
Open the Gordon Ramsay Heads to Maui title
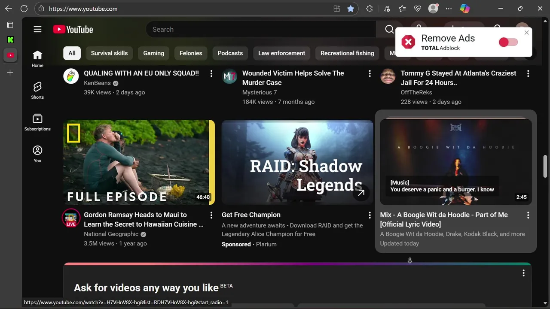144,219
